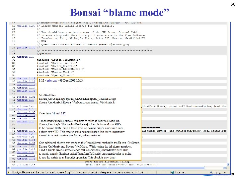
Task: Click mheroux 1.1 on line 46
Action: click(x=25, y=109)
